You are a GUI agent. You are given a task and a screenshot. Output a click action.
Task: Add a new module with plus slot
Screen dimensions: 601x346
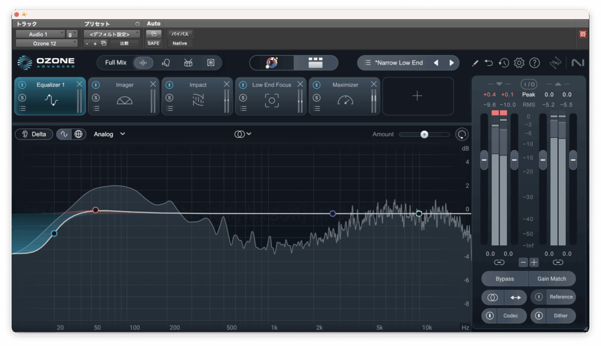[417, 96]
